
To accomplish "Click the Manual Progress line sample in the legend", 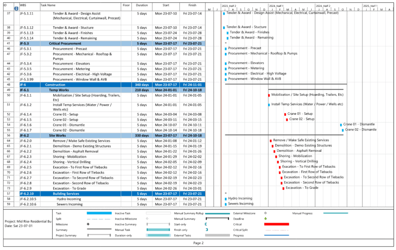I will pos(335,213).
